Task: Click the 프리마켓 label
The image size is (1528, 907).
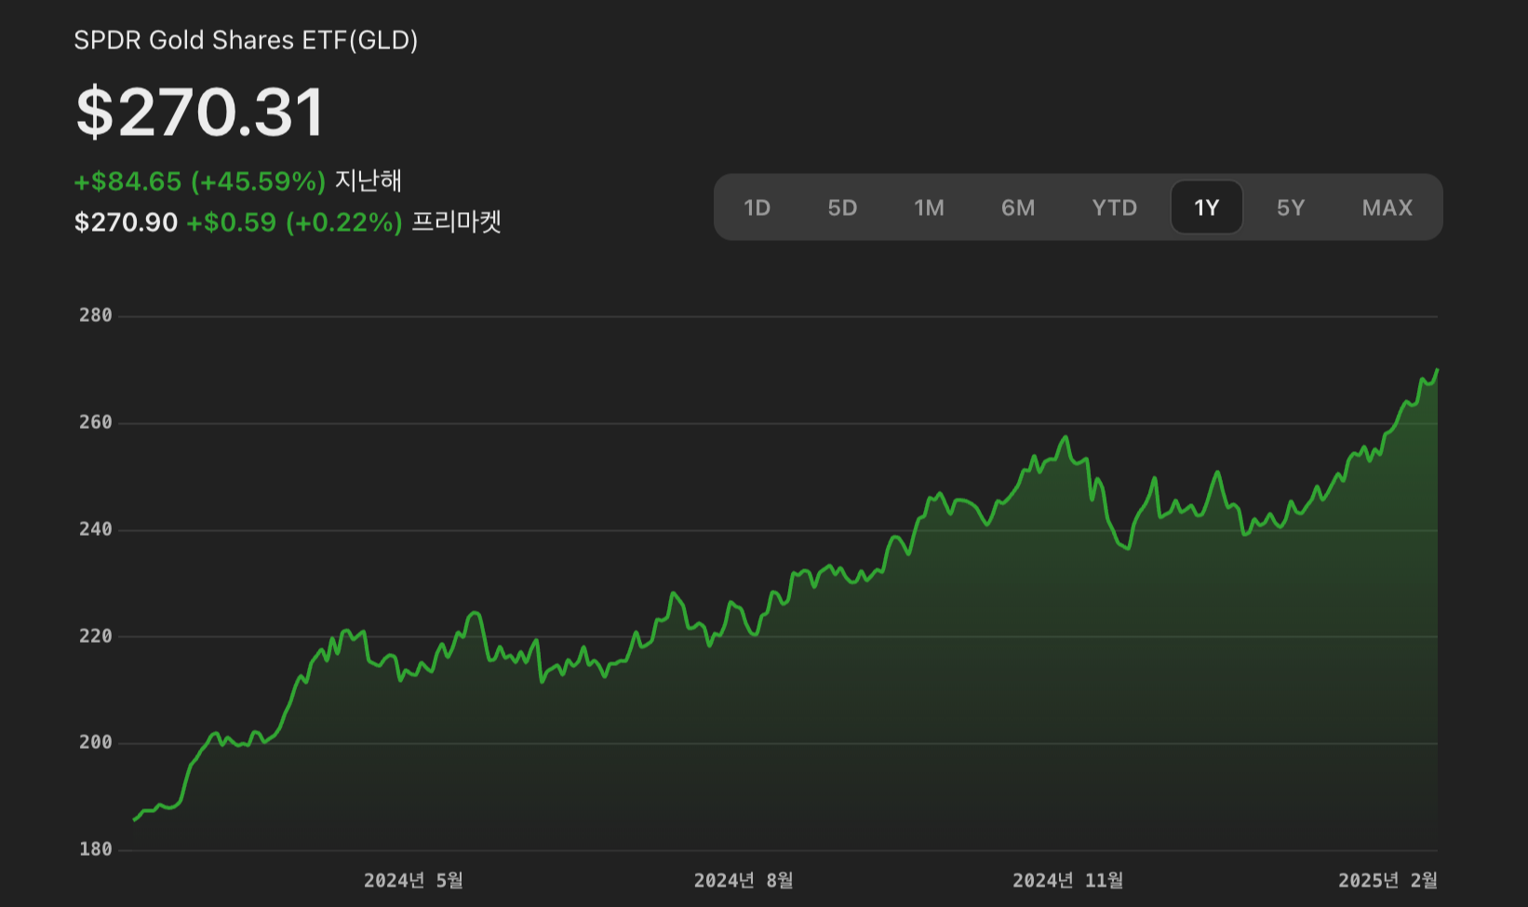Action: pyautogui.click(x=456, y=222)
